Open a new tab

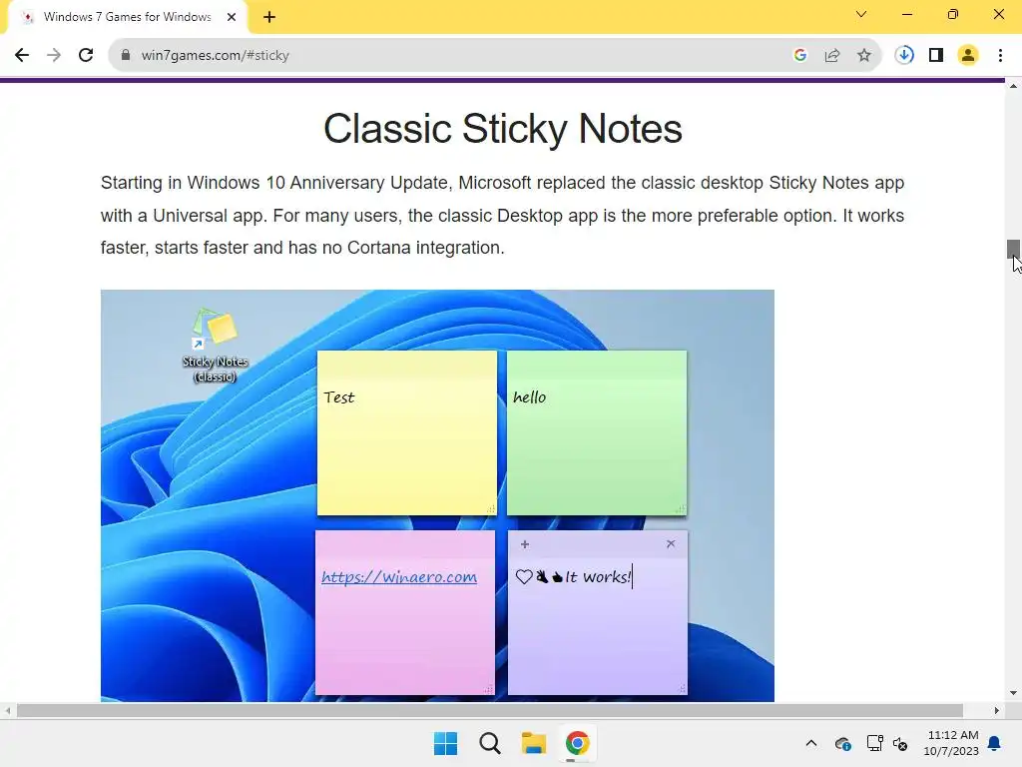click(x=269, y=17)
